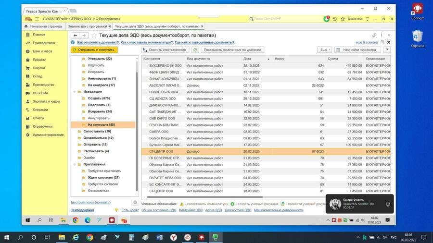Click Отправить и получить button
The height and width of the screenshot is (243, 433).
tap(94, 50)
